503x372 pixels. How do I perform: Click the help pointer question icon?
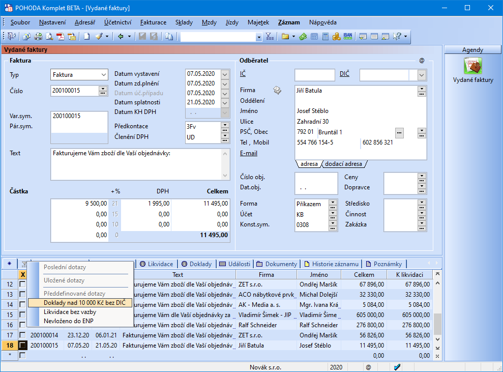click(x=397, y=37)
